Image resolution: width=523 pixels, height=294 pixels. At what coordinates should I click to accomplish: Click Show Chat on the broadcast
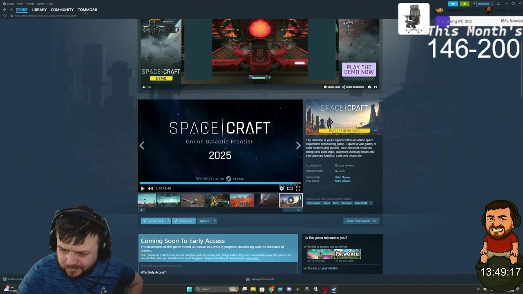[332, 87]
